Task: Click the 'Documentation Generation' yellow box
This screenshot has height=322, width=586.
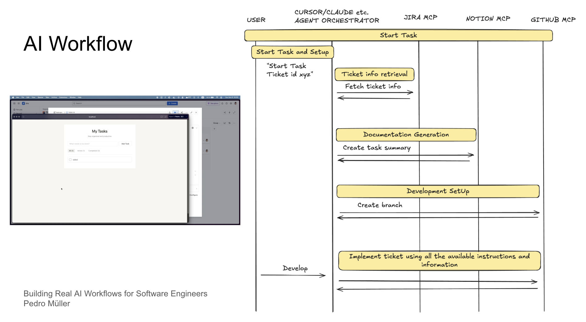Action: 406,135
